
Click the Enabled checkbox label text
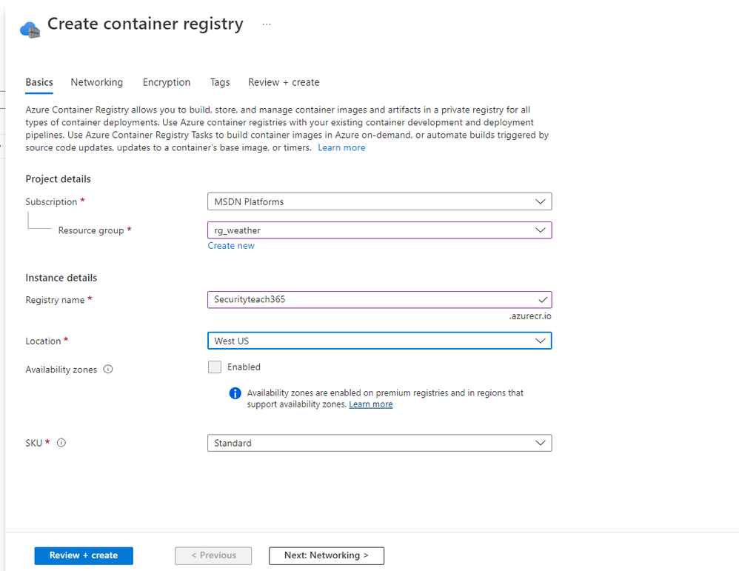(x=244, y=367)
